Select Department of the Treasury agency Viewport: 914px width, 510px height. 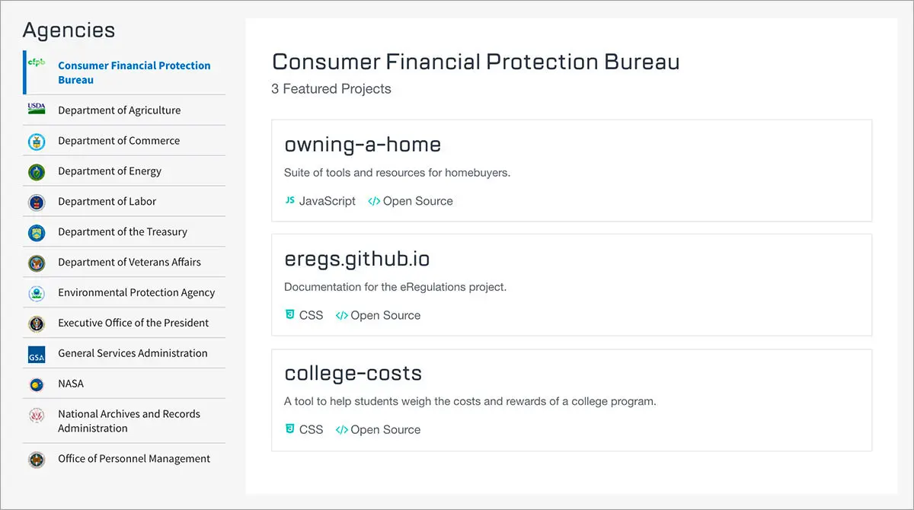pyautogui.click(x=122, y=232)
